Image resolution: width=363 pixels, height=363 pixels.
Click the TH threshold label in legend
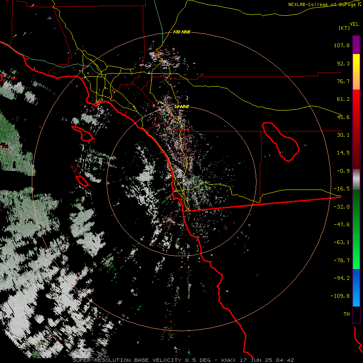tap(346, 314)
